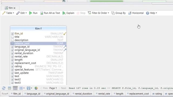The height and width of the screenshot is (97, 173).
Task: Open the save options dropdown arrow
Action: pyautogui.click(x=31, y=88)
